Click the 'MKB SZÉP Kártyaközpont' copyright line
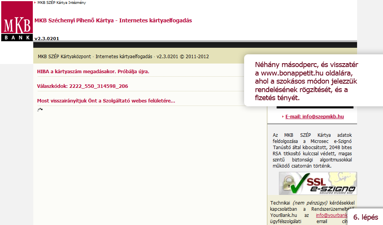 (x=123, y=56)
